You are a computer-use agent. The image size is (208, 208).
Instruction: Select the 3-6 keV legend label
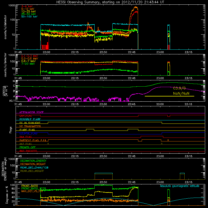[x=27, y=6]
